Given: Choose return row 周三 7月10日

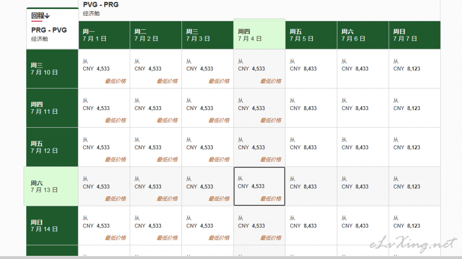Looking at the screenshot, I should coord(52,69).
